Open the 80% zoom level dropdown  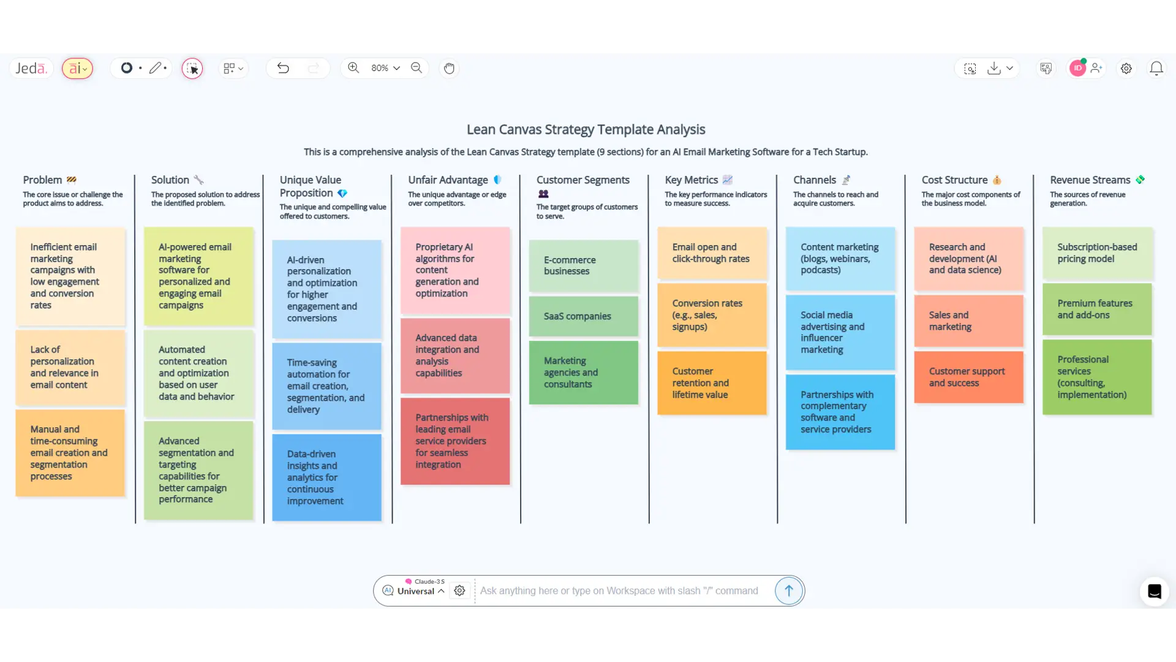click(384, 68)
